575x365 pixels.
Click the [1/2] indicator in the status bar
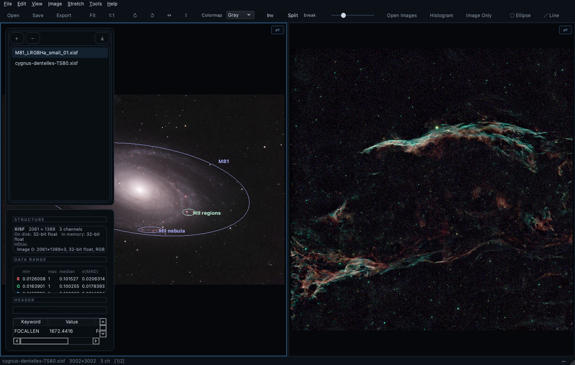[x=119, y=361]
